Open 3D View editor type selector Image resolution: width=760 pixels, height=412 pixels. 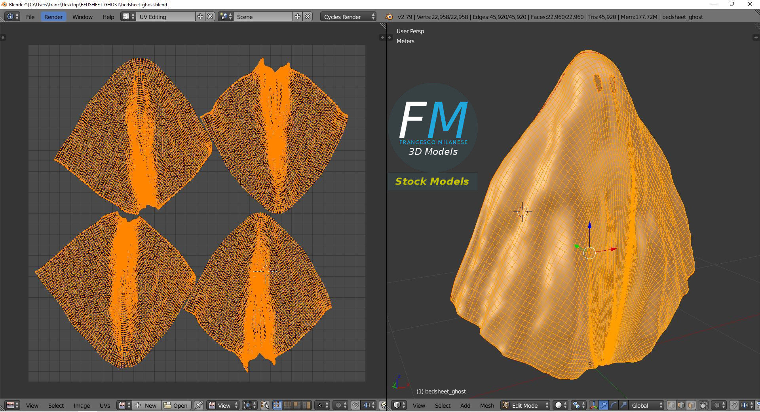coord(399,405)
